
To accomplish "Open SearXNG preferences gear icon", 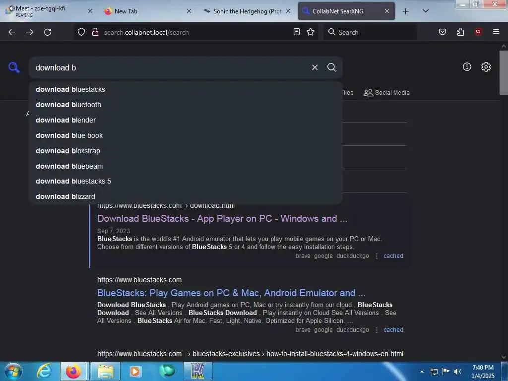I will pos(486,67).
